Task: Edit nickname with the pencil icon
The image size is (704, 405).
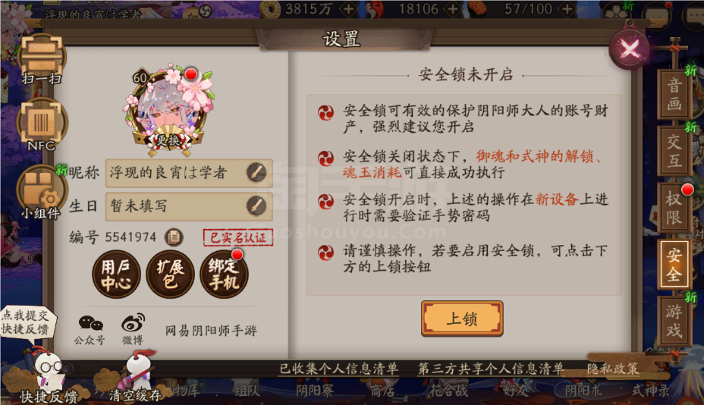Action: 256,172
